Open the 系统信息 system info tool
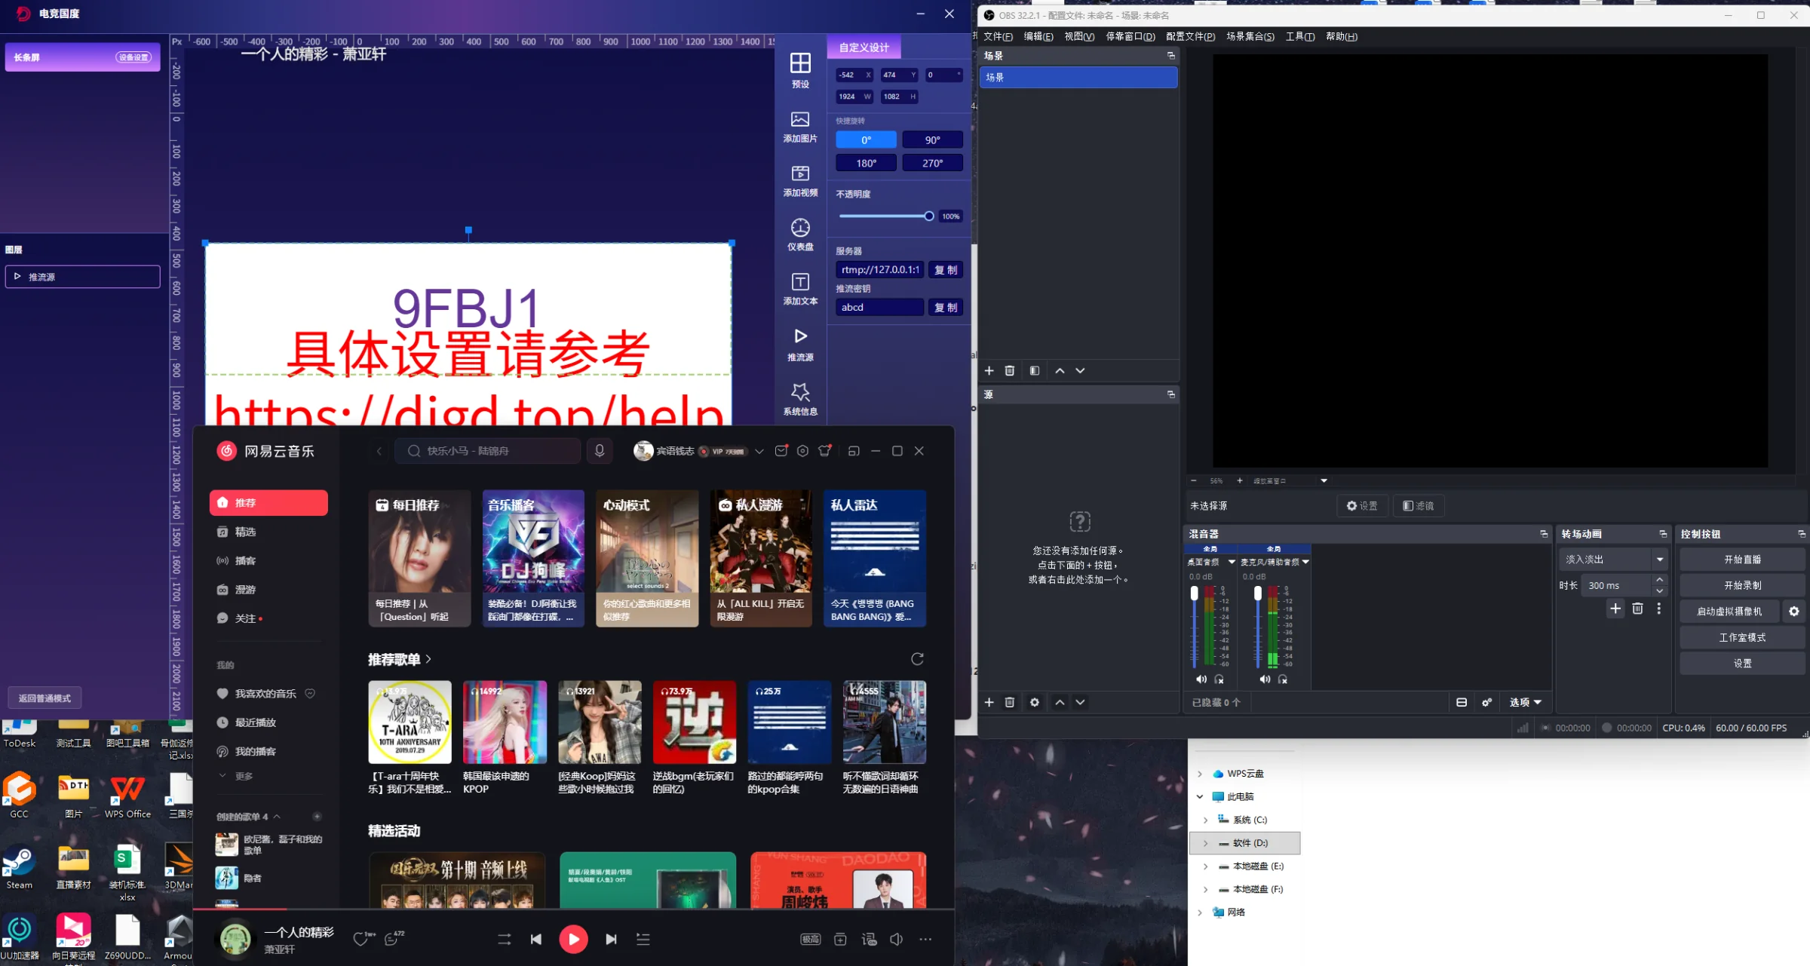This screenshot has width=1810, height=966. coord(800,399)
